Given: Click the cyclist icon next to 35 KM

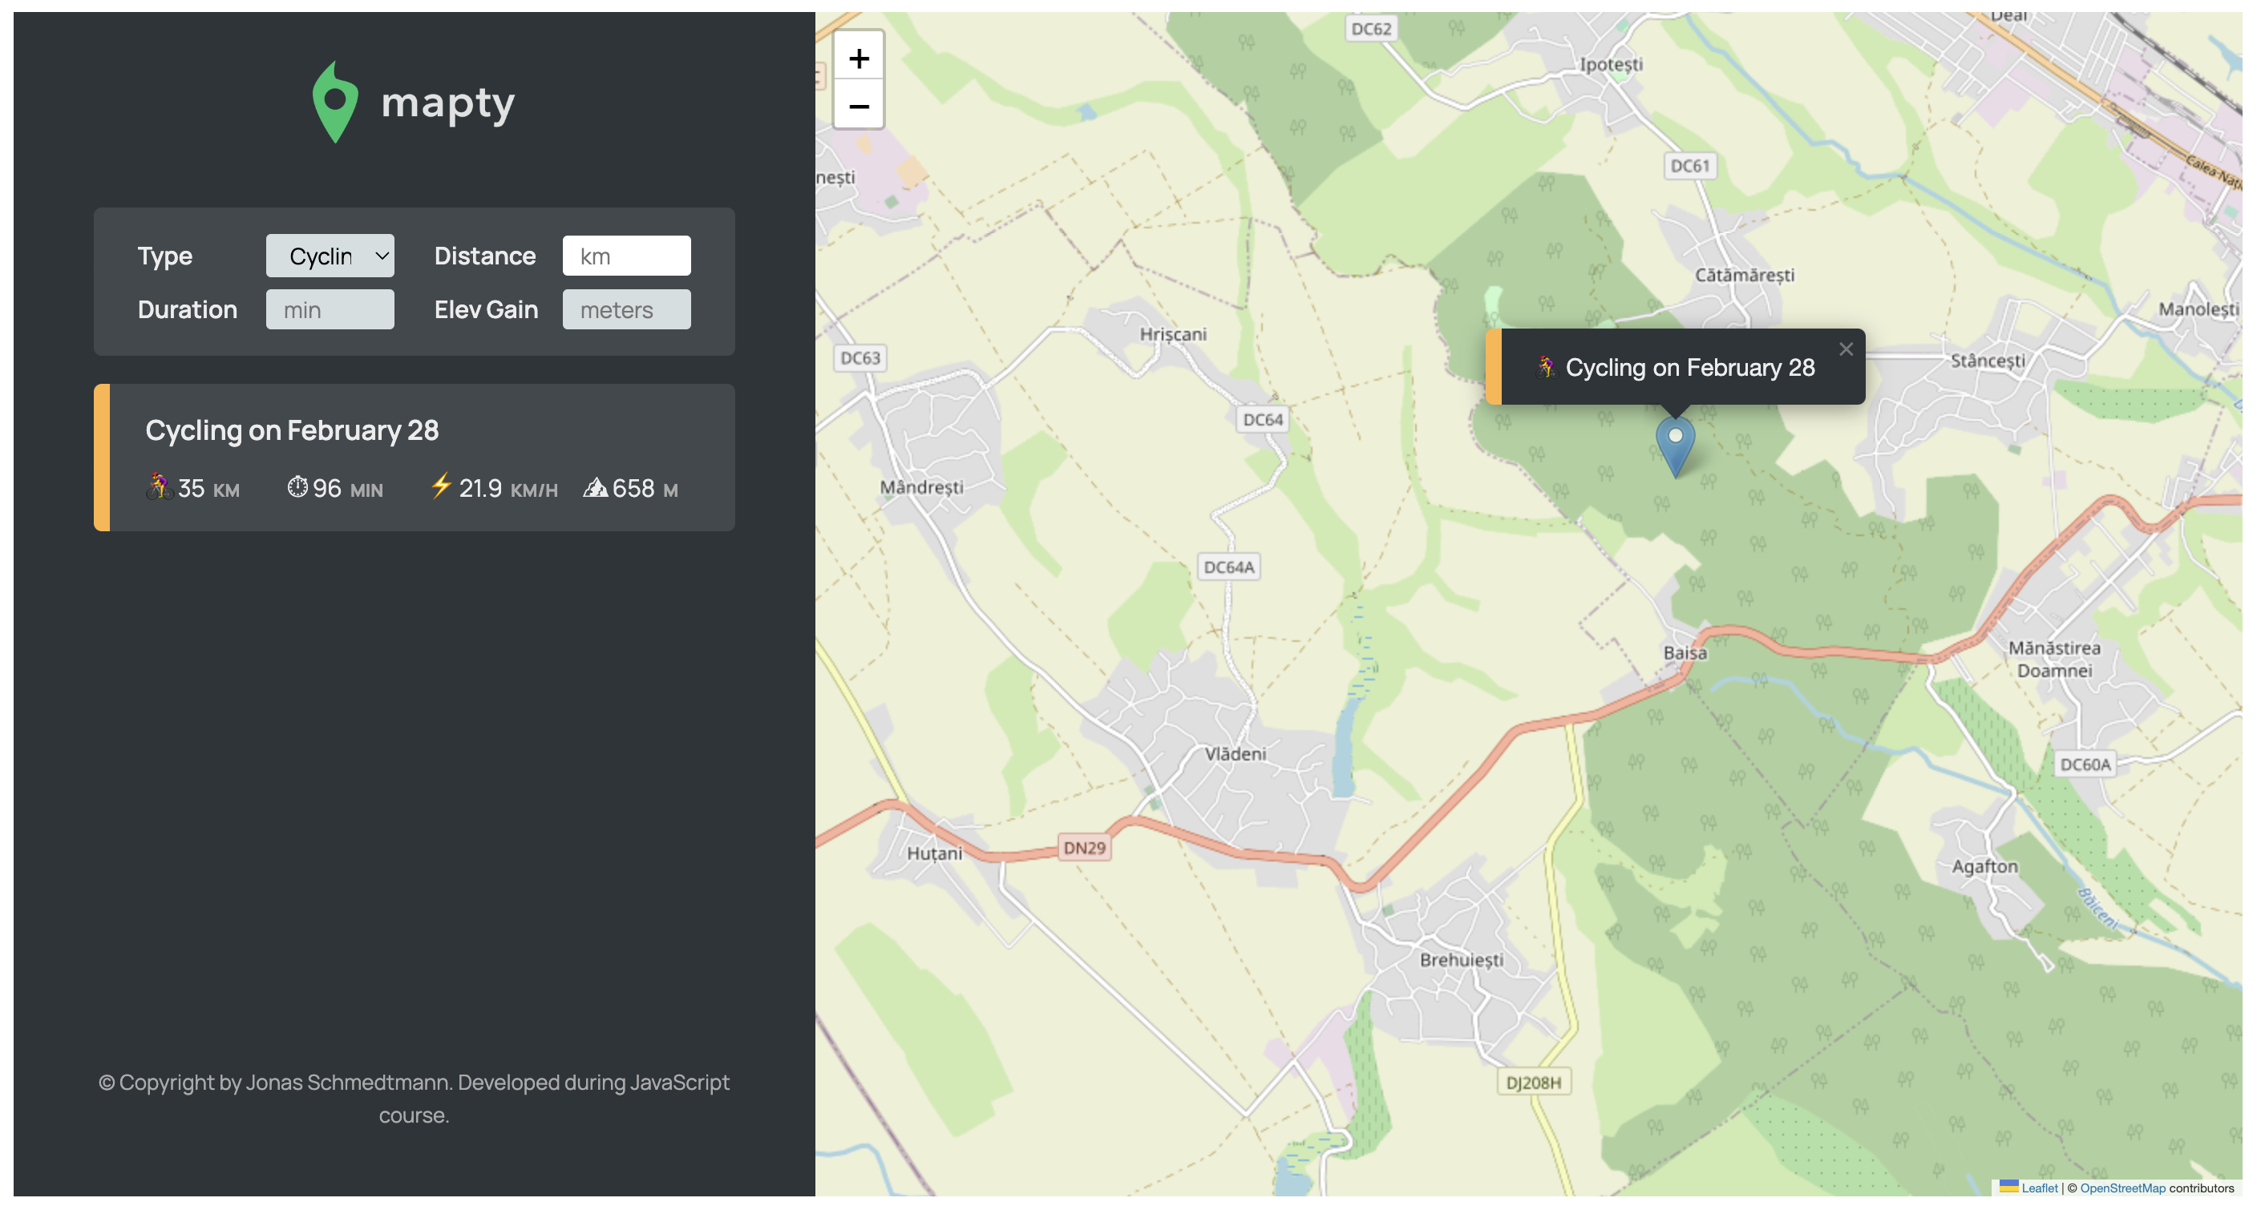Looking at the screenshot, I should coord(159,486).
